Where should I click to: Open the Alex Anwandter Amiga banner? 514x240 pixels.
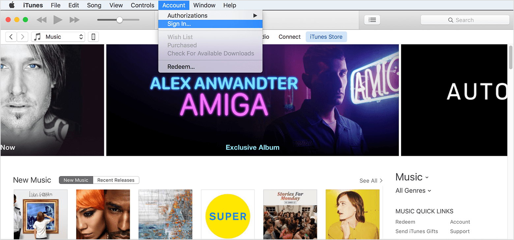(252, 100)
